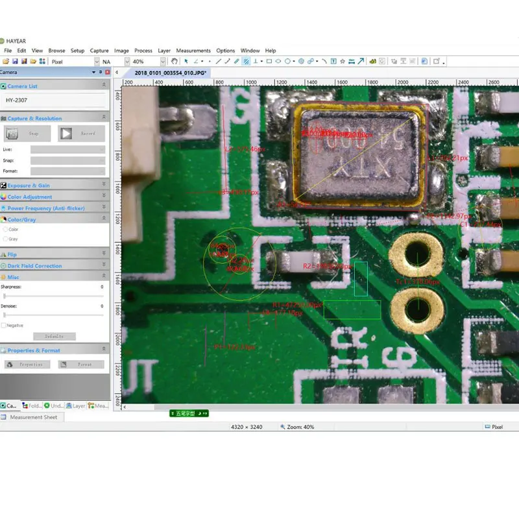This screenshot has height=519, width=519.
Task: Collapse the Camera List section
Action: [x=104, y=85]
